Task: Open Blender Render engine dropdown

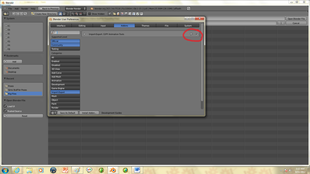Action: (x=76, y=8)
